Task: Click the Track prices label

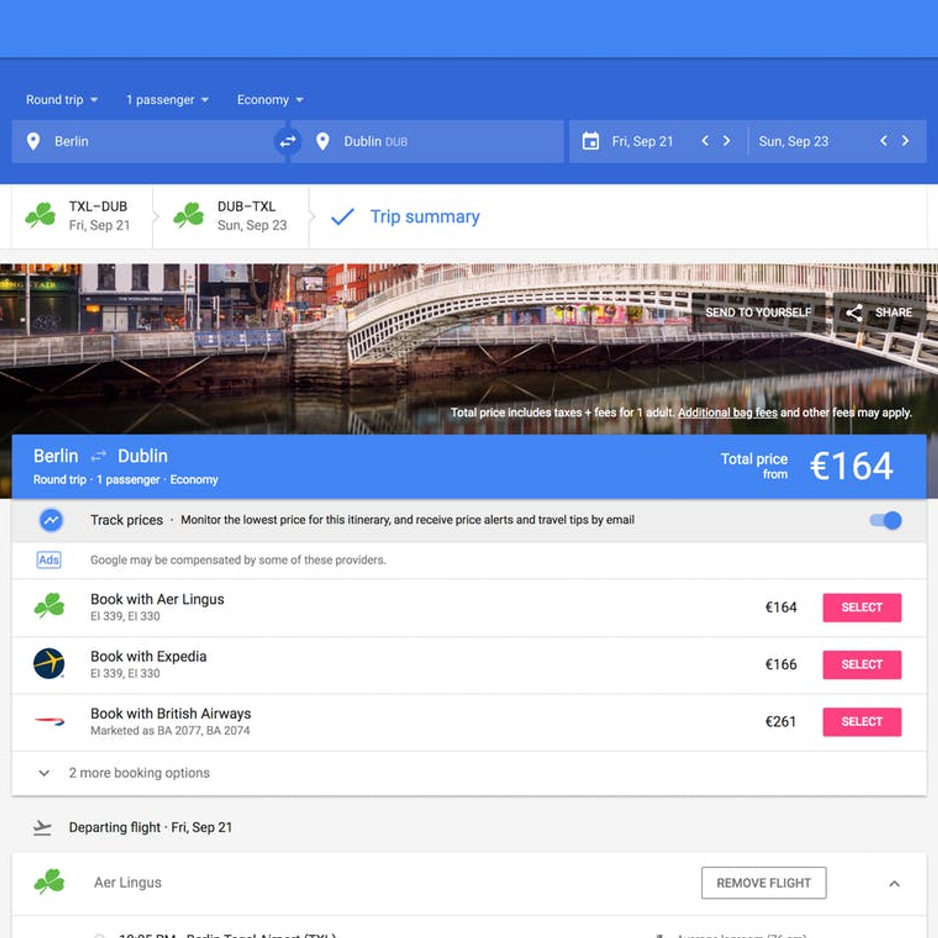Action: click(x=127, y=520)
